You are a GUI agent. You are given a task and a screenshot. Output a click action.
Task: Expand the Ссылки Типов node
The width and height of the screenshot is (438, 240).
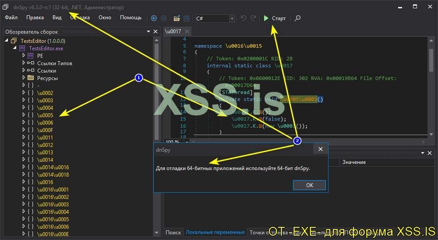click(x=24, y=63)
